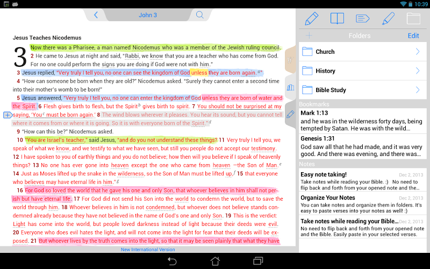
Task: Open the tags label icon
Action: (x=362, y=19)
